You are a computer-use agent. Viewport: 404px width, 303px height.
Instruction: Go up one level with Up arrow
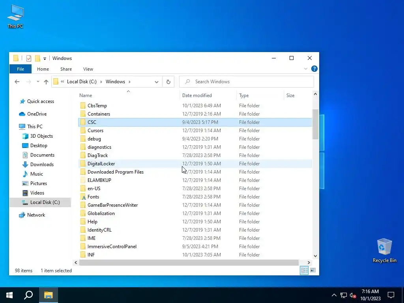point(46,82)
